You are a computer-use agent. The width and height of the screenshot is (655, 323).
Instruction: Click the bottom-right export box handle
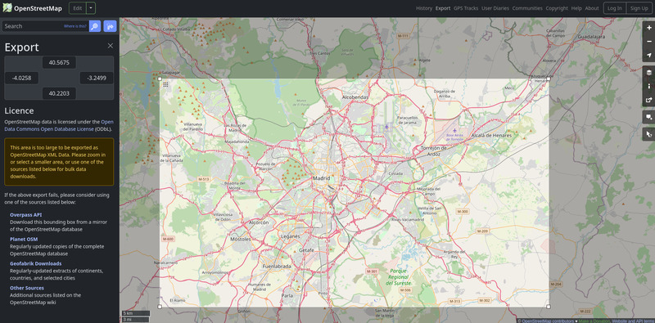pos(549,307)
